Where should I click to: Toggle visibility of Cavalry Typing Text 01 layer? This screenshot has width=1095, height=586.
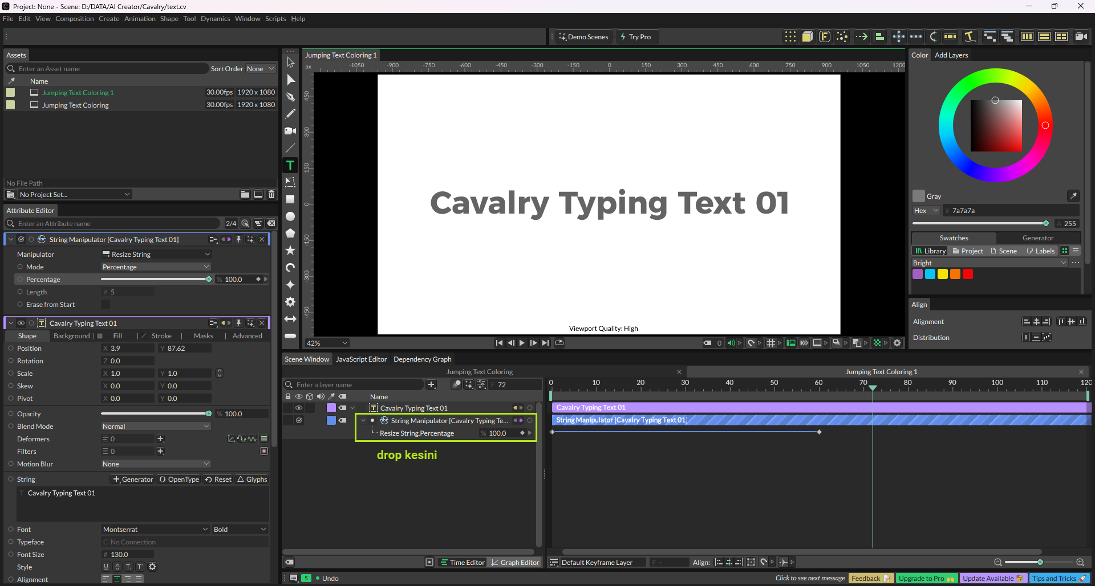(x=298, y=408)
